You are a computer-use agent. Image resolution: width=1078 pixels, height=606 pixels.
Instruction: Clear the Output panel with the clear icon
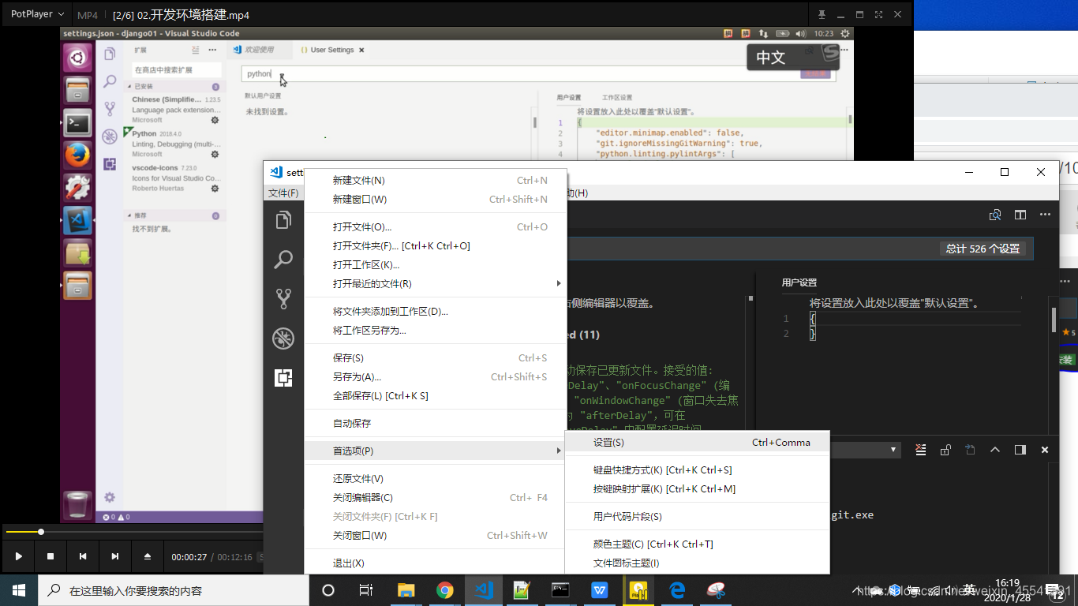[920, 450]
